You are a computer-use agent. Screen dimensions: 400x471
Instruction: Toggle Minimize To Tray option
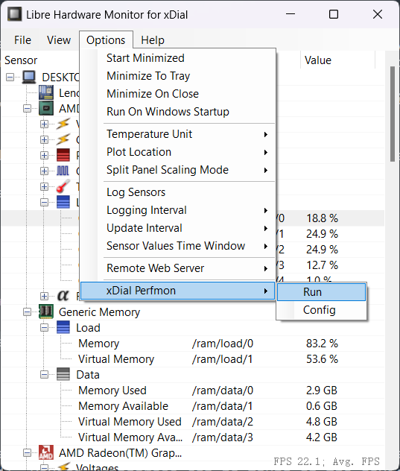tap(178, 76)
